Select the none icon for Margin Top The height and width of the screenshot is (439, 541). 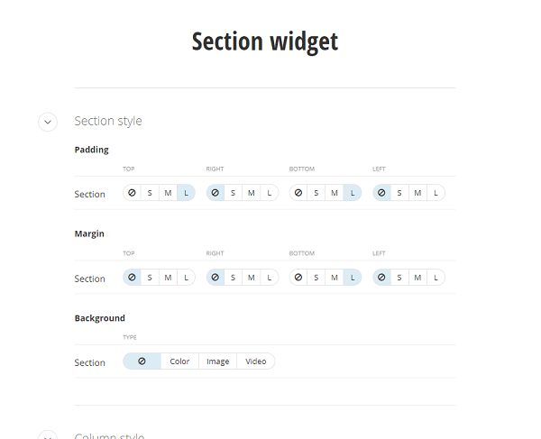click(132, 278)
